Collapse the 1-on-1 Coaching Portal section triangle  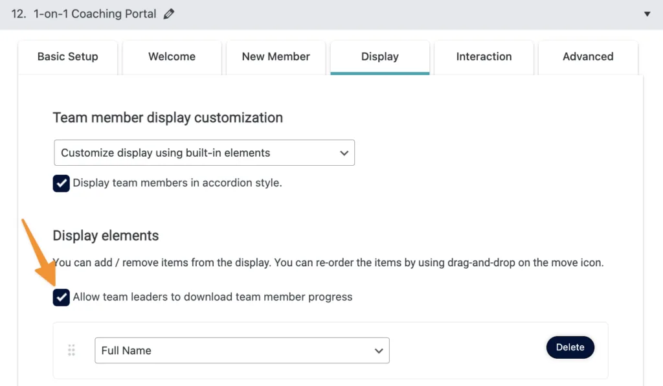click(x=647, y=14)
